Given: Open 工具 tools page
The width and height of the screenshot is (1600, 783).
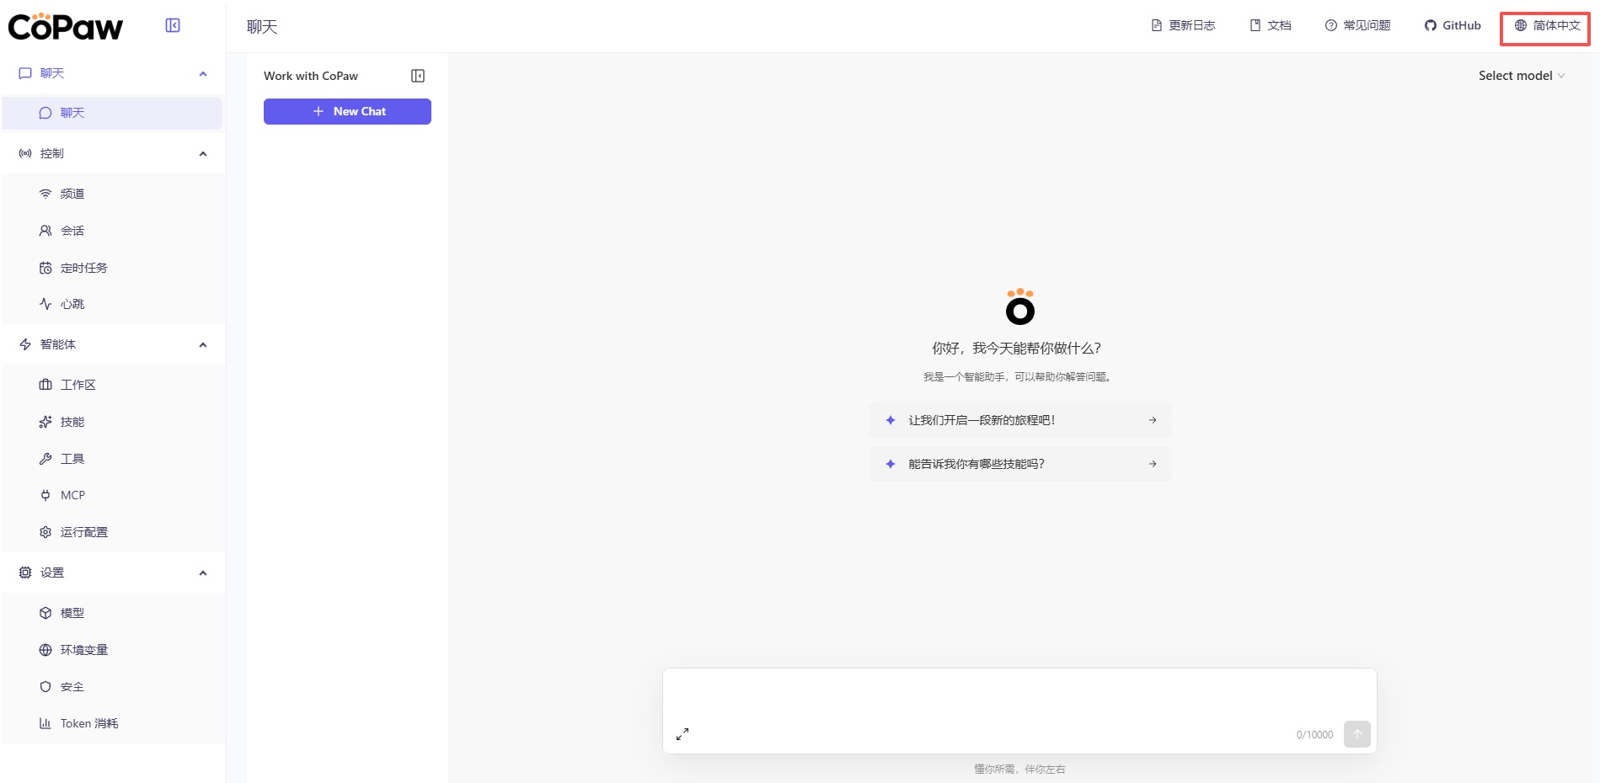Looking at the screenshot, I should click(112, 459).
